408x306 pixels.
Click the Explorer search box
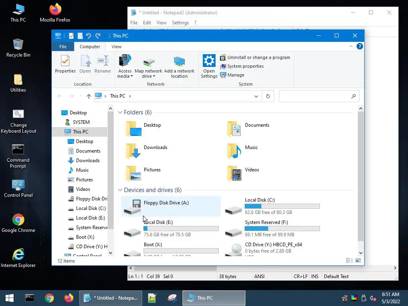pos(319,96)
